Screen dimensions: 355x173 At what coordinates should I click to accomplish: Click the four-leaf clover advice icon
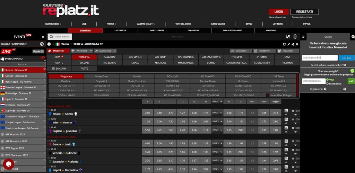(352, 71)
